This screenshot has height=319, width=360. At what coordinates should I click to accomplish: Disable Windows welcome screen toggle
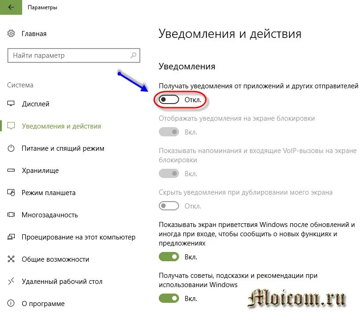[x=169, y=257]
